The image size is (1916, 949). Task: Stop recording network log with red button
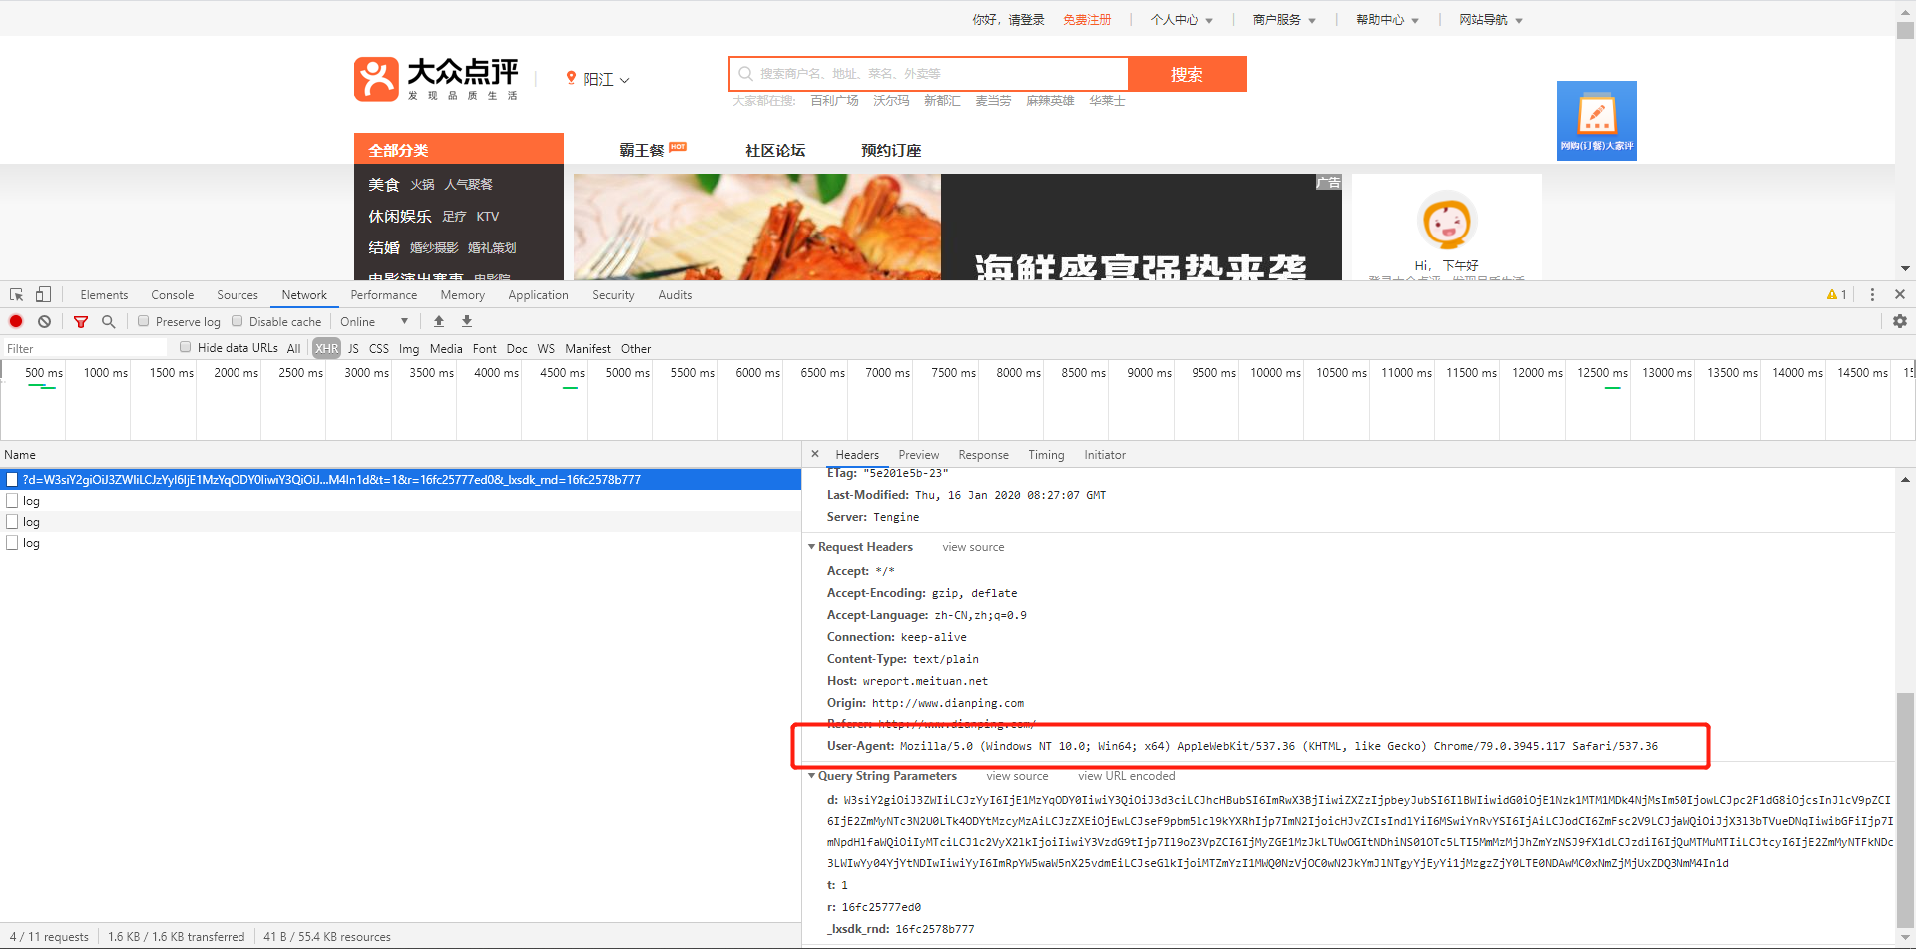[x=16, y=321]
